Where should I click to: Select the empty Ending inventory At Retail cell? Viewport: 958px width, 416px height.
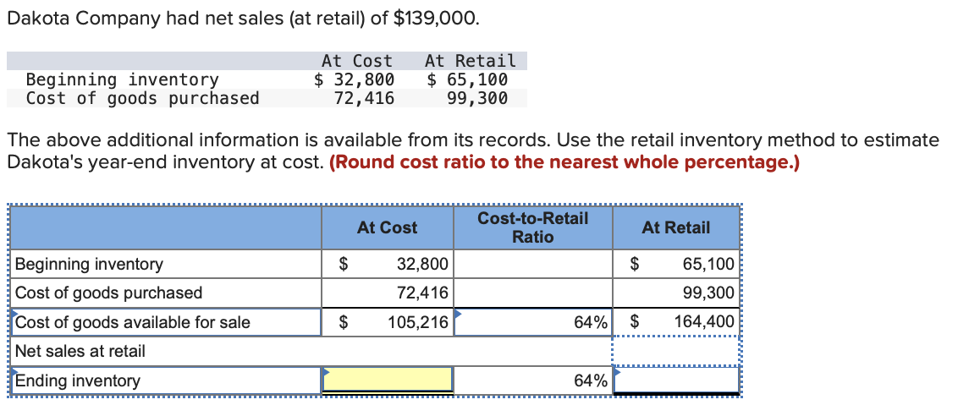pyautogui.click(x=676, y=380)
